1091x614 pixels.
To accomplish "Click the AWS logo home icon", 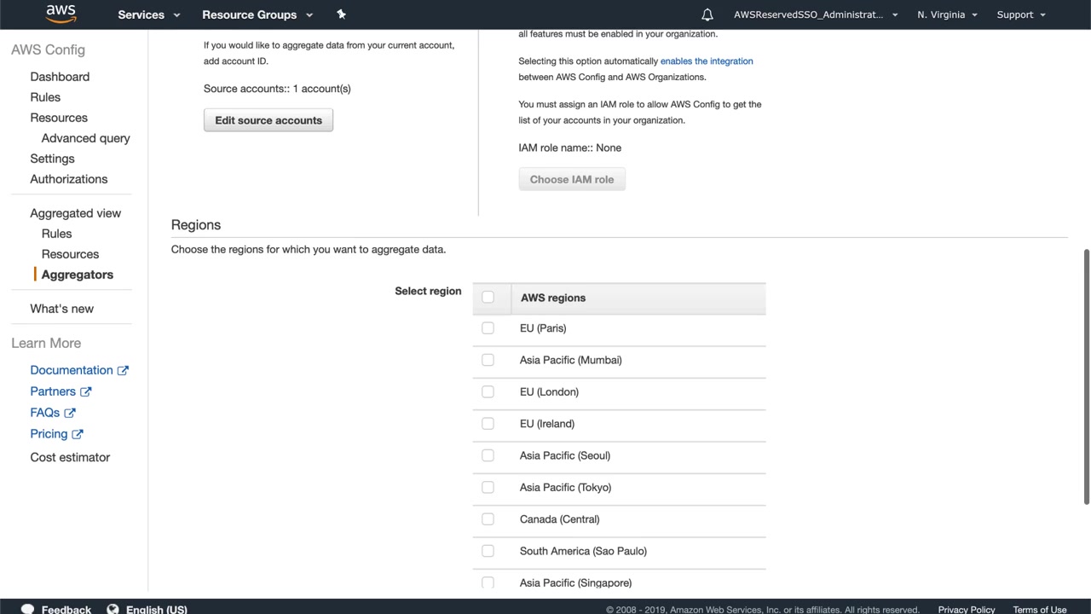I will point(61,14).
